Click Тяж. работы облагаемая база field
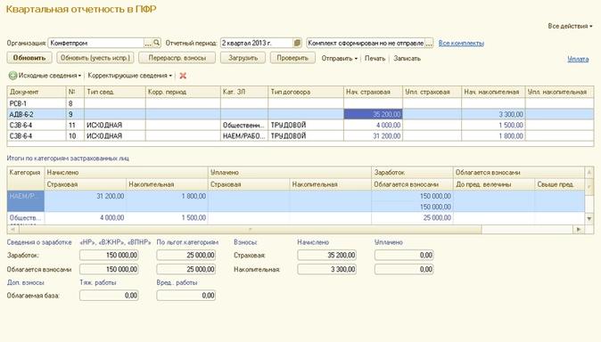 (109, 296)
